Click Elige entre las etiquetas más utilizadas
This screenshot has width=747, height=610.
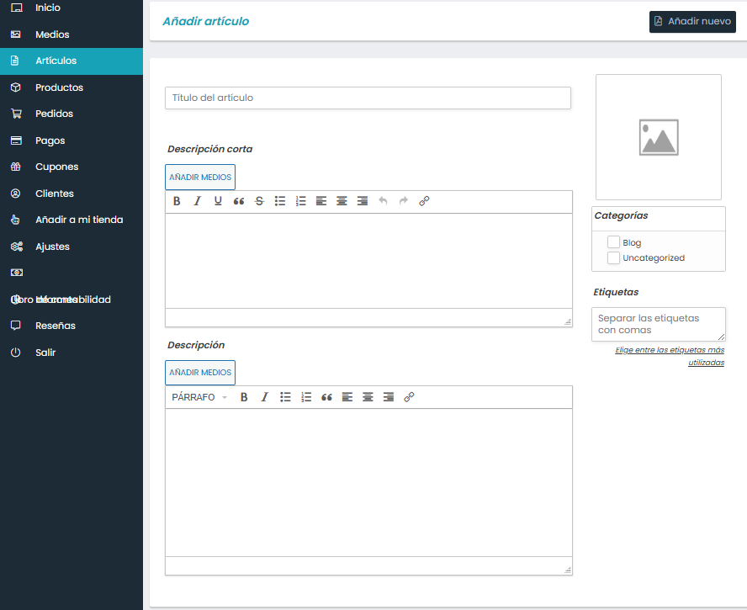670,356
